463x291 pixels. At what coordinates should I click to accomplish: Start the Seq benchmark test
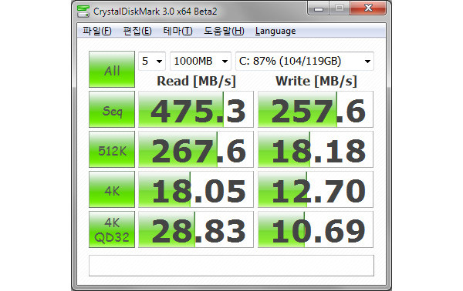click(x=112, y=109)
